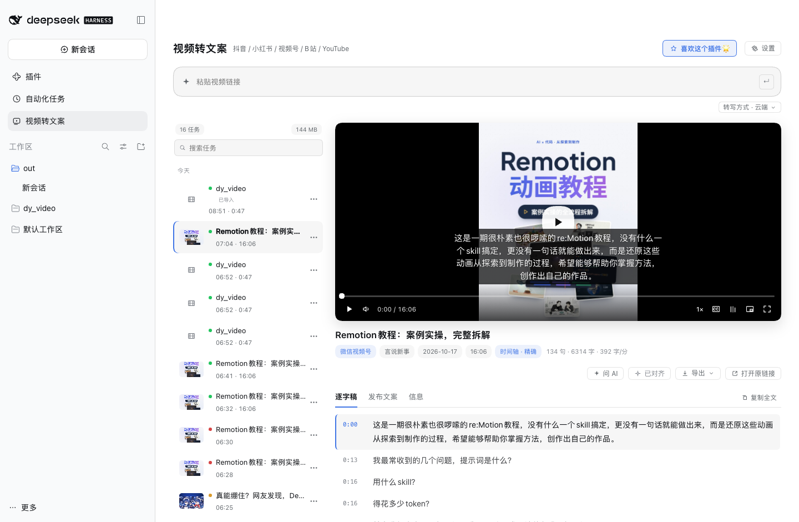Toggle the 已对齐 alignment button
799x522 pixels.
coord(650,374)
